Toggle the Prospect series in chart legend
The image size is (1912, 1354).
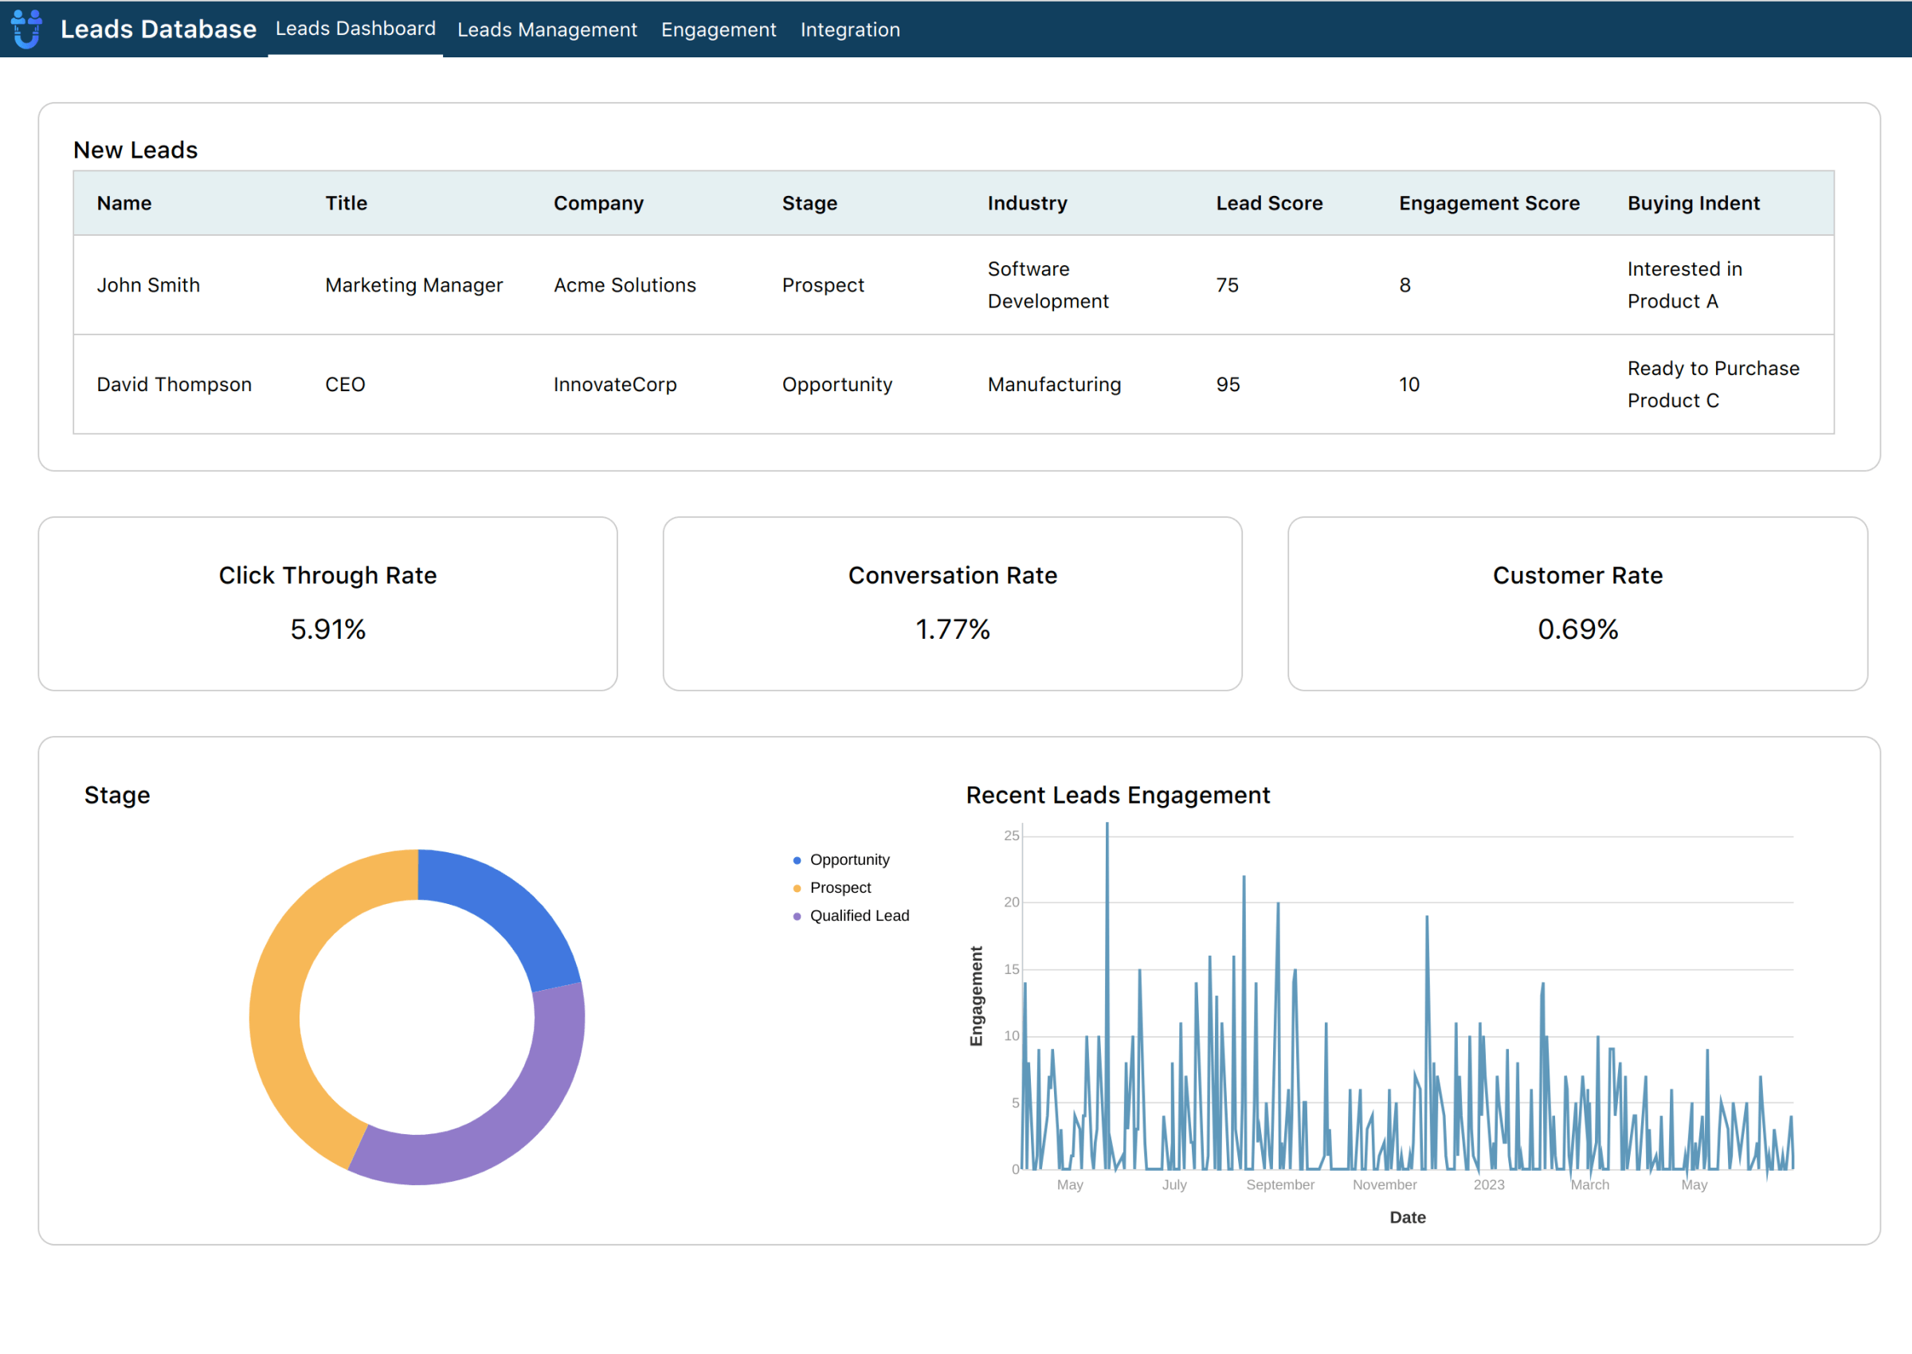[840, 887]
